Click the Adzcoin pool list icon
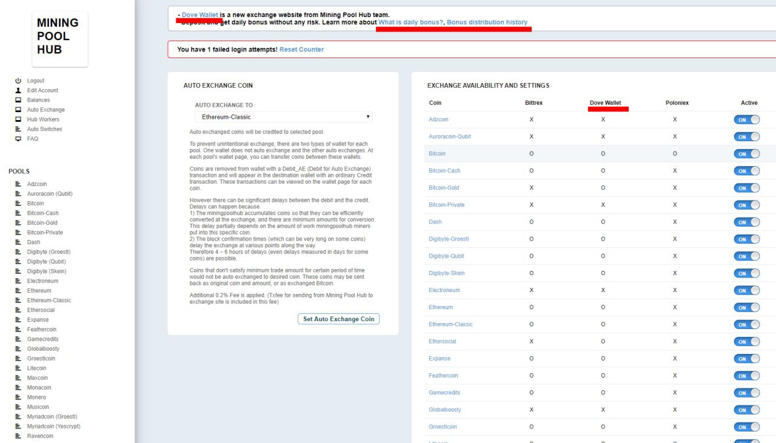This screenshot has height=443, width=776. (18, 184)
